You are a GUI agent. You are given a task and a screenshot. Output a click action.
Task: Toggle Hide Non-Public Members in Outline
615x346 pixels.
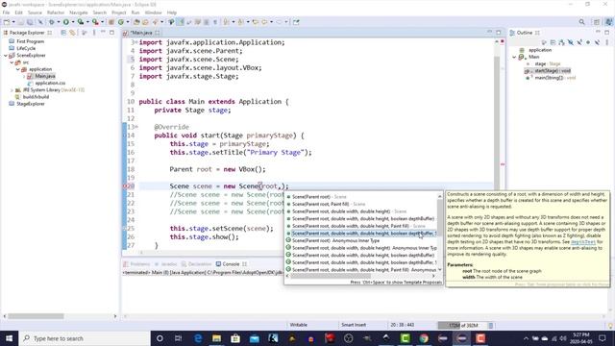tap(588, 42)
